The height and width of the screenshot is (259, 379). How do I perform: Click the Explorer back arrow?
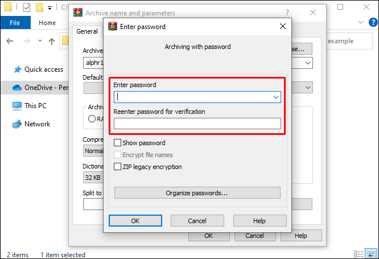coord(11,42)
